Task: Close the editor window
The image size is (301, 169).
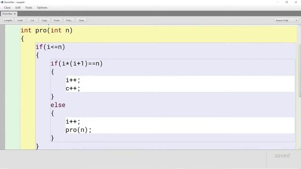Action: 296,2
